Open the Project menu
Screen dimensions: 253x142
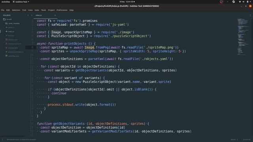51,10
